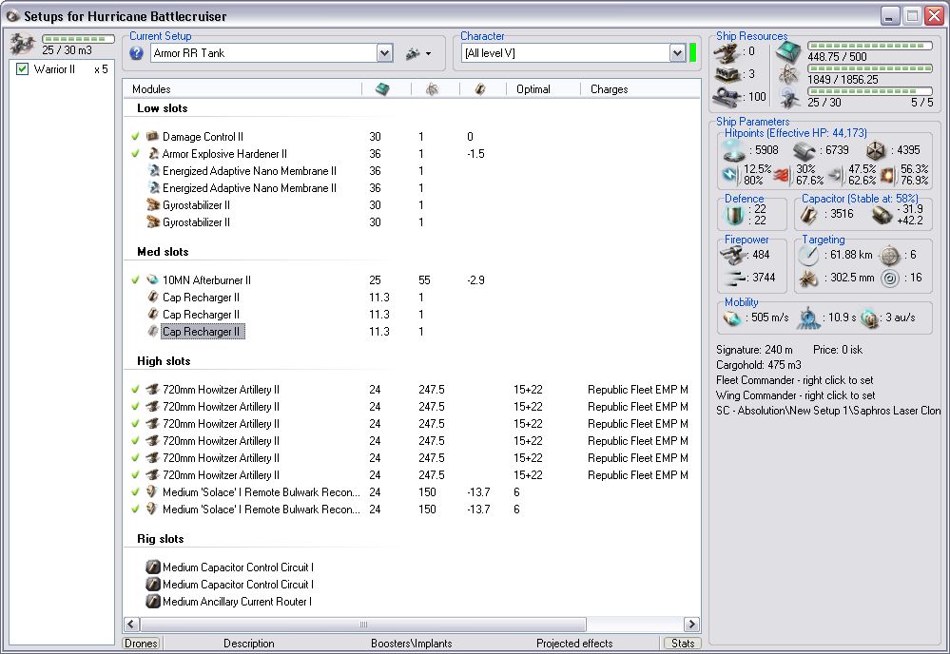The image size is (950, 654).
Task: Click the Defence tank icon
Action: pos(734,215)
